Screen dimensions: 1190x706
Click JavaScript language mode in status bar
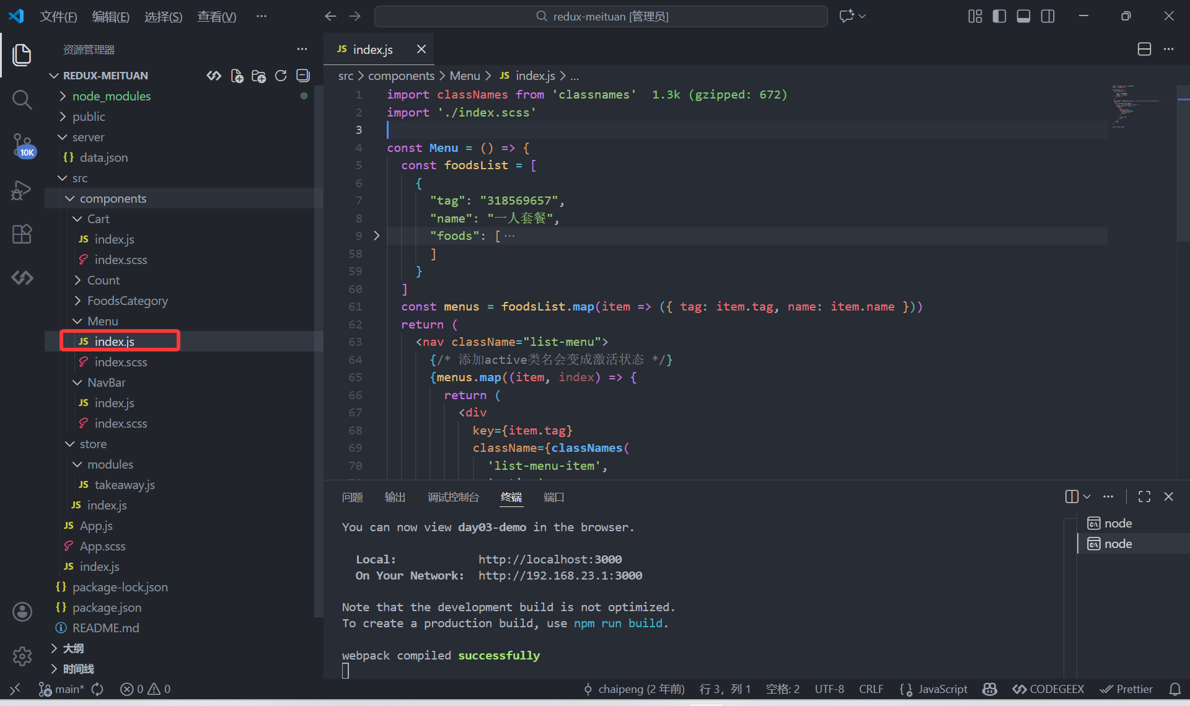pos(942,689)
